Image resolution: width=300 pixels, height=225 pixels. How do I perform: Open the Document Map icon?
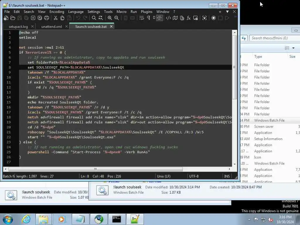175,18
